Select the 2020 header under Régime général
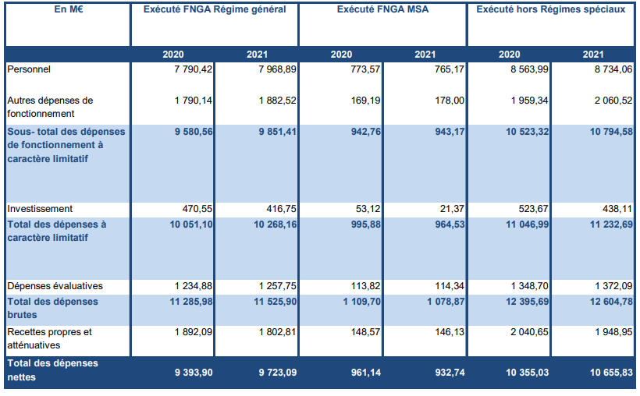Image resolution: width=640 pixels, height=396 pixels. [173, 55]
